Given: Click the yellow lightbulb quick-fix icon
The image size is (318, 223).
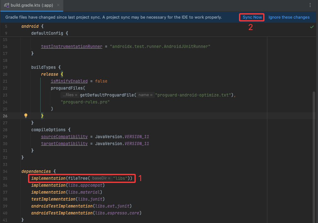Looking at the screenshot, I should tap(26, 116).
